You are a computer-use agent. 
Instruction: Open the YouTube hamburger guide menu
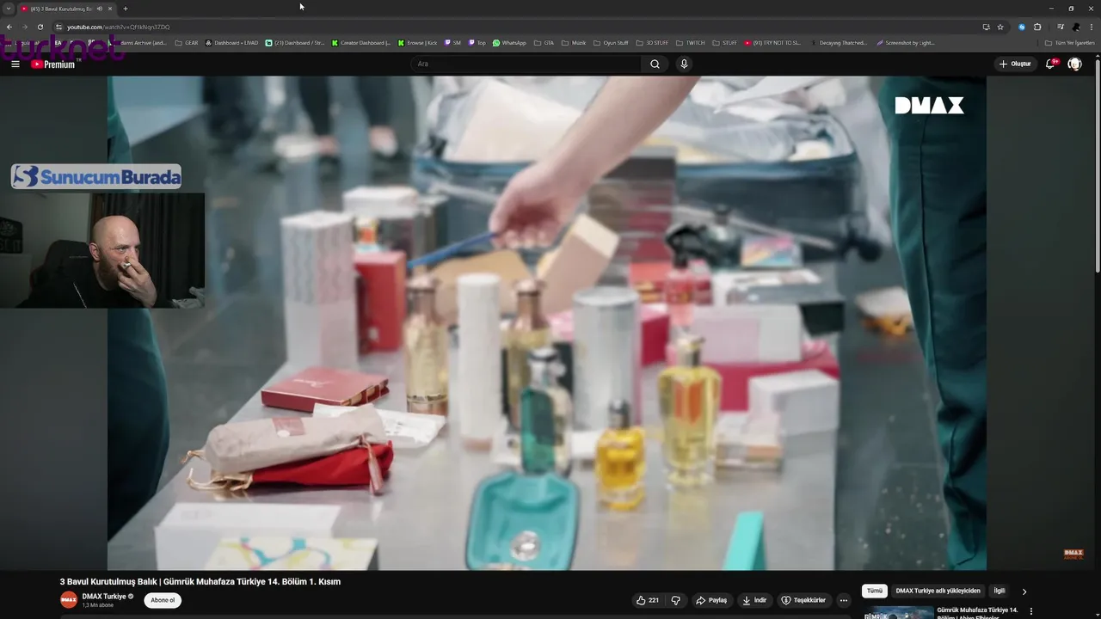[15, 64]
